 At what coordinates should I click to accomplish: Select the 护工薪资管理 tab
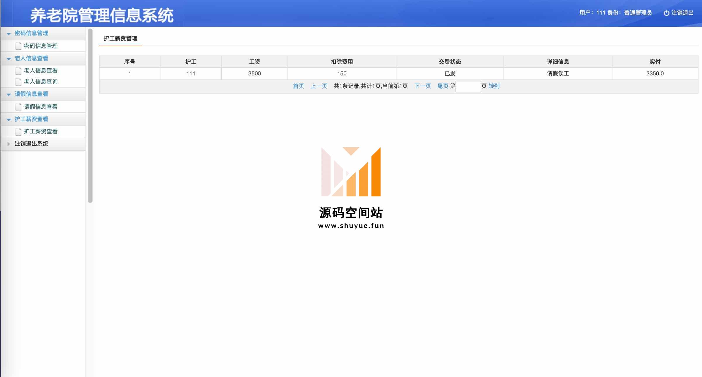[x=120, y=38]
